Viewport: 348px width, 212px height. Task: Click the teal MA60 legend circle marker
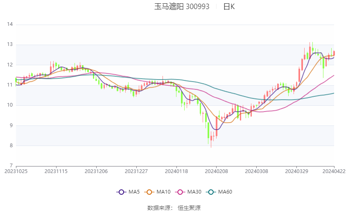click(x=211, y=191)
